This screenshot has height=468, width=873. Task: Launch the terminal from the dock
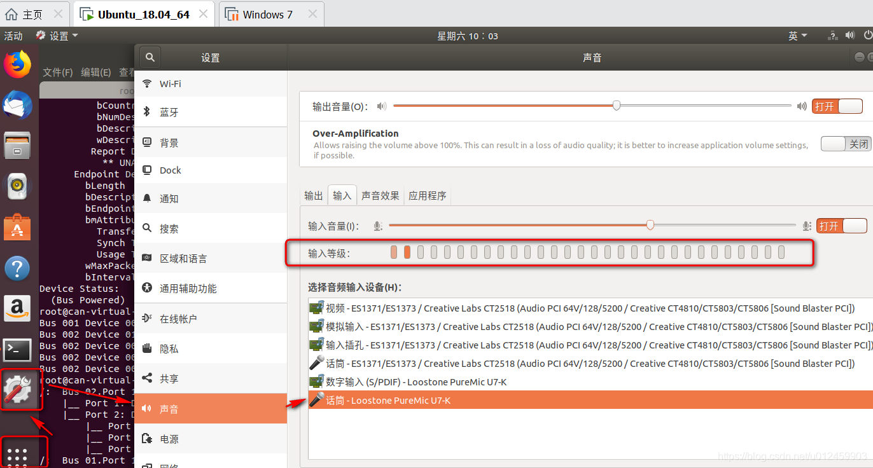tap(17, 350)
